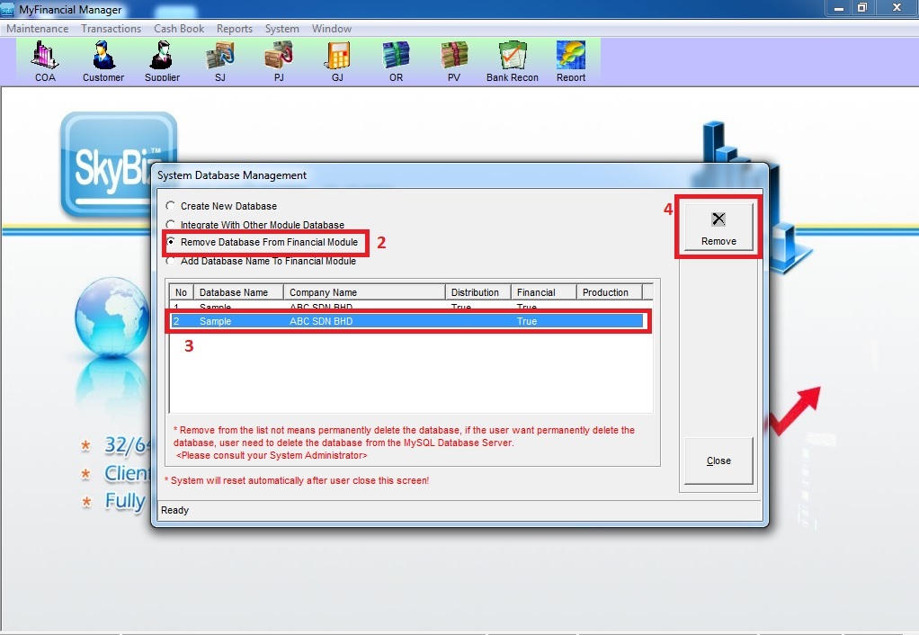Viewport: 919px width, 635px height.
Task: Click the Company Name column header
Action: click(364, 292)
